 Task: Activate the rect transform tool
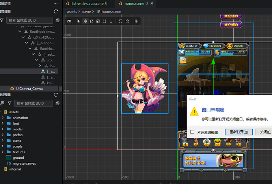(x=104, y=21)
